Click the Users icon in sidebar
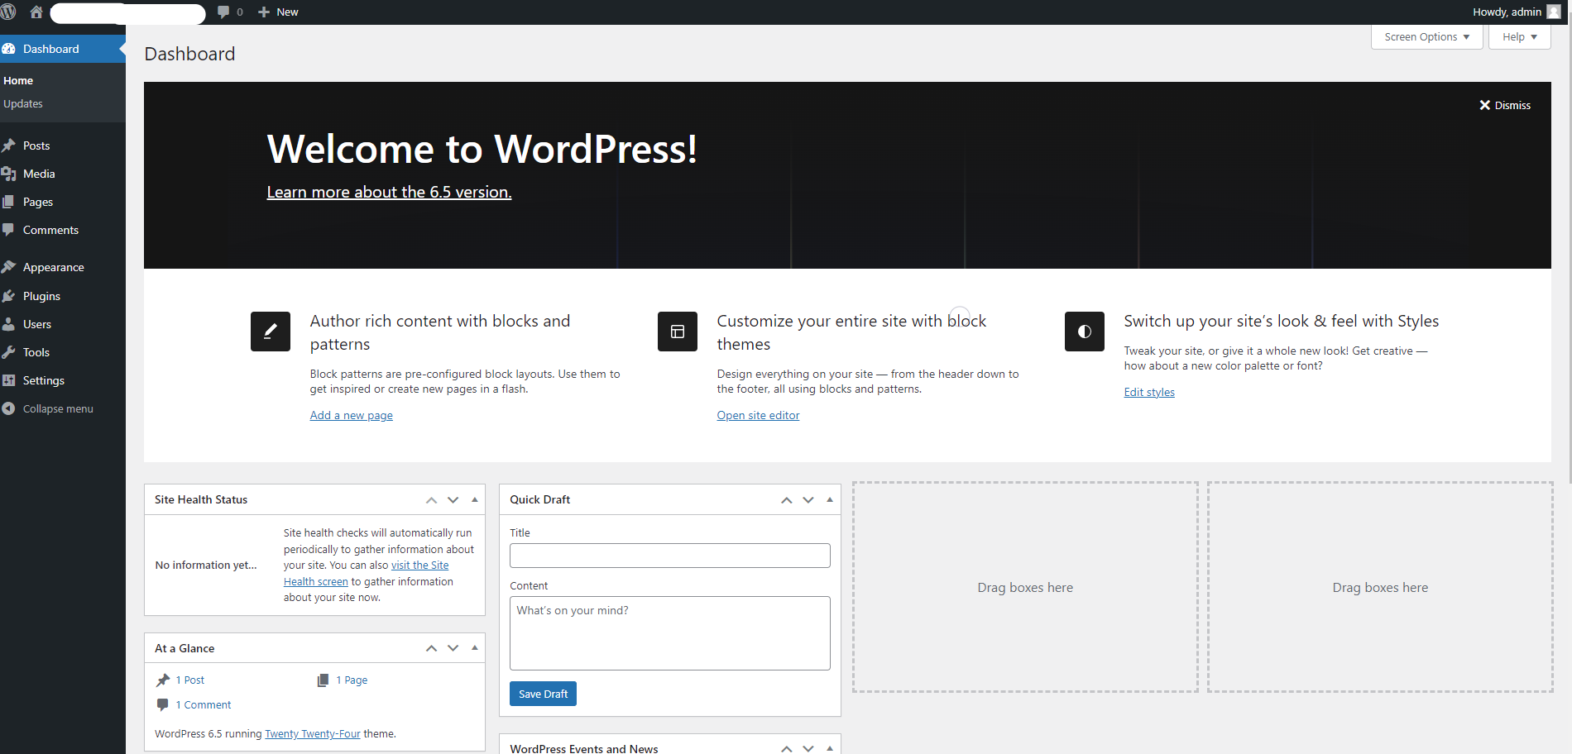 pos(9,324)
